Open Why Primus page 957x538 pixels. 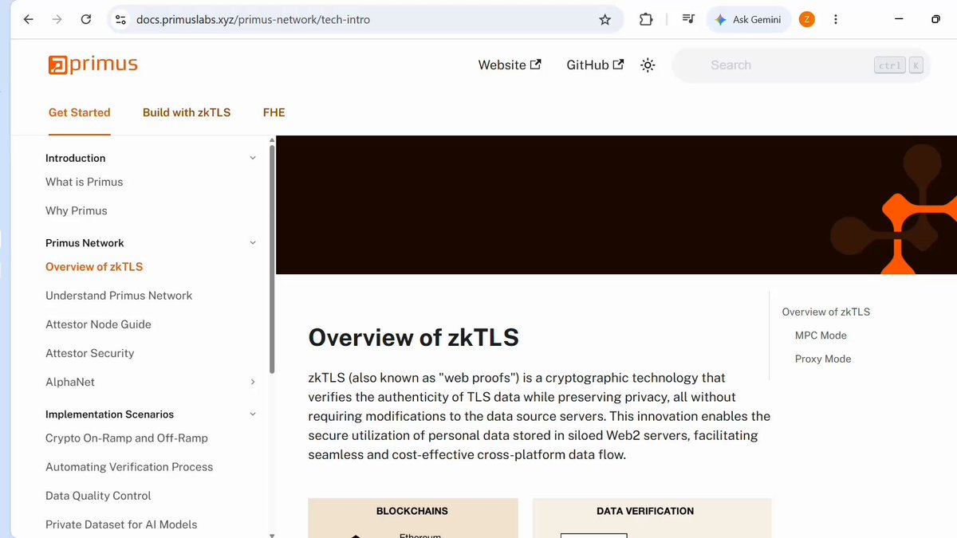(x=77, y=210)
